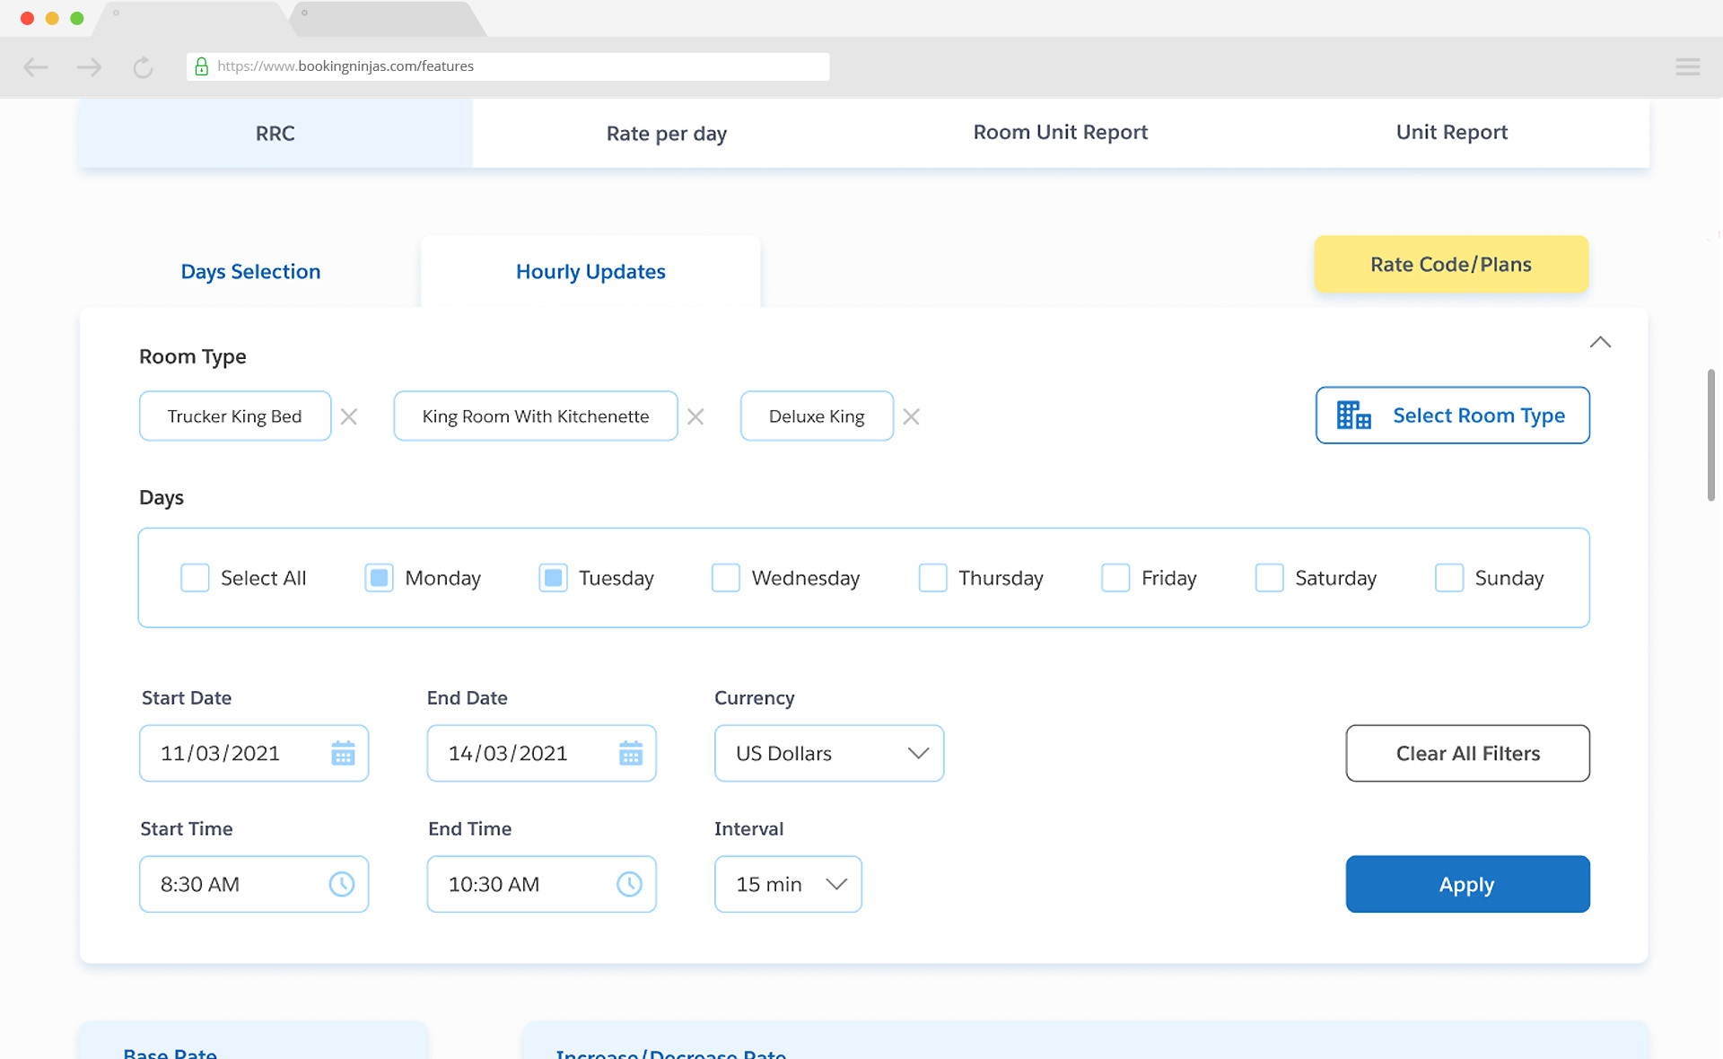Click the Select Room Type icon
1723x1059 pixels.
click(x=1355, y=415)
